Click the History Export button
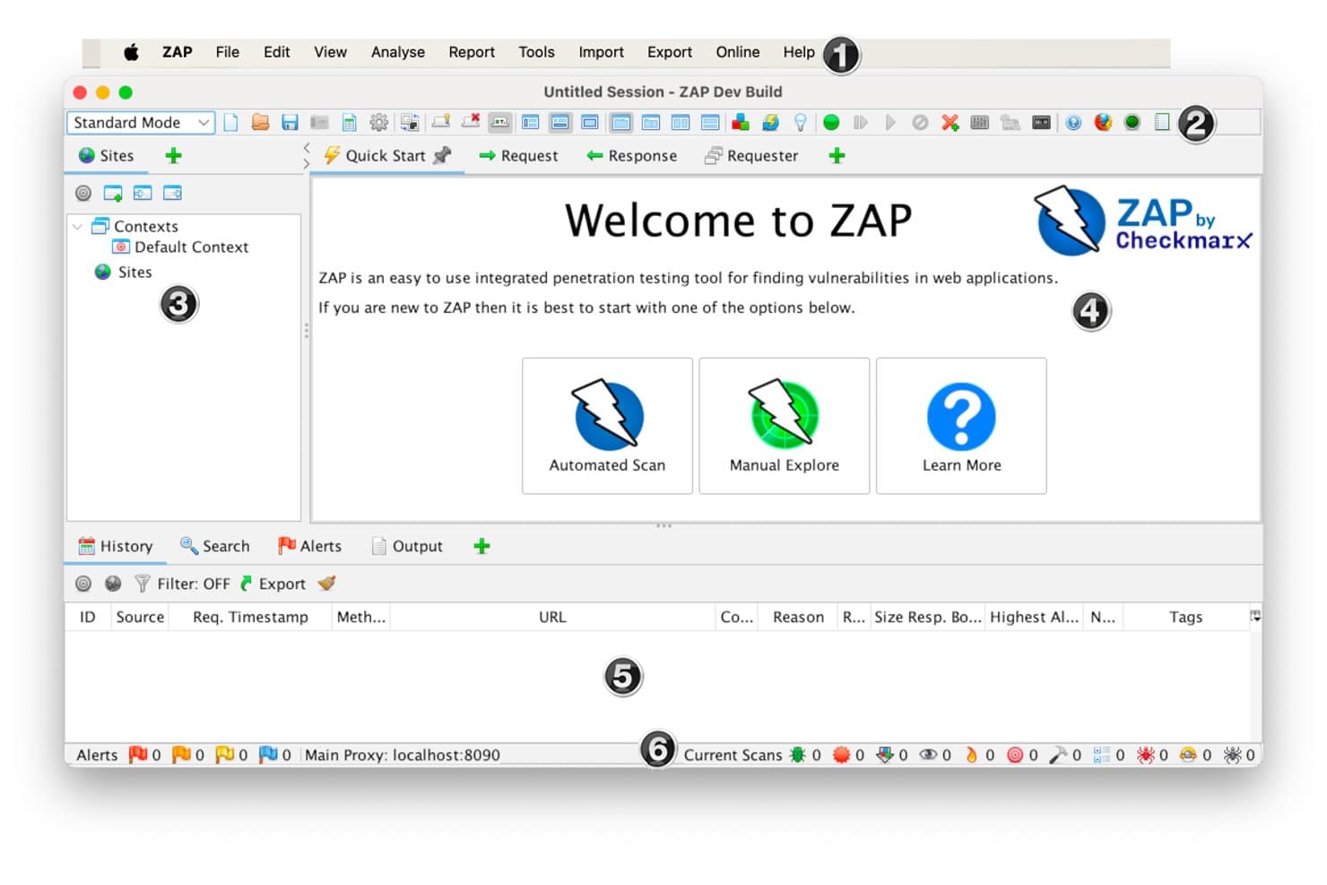The width and height of the screenshot is (1327, 885). pyautogui.click(x=273, y=584)
